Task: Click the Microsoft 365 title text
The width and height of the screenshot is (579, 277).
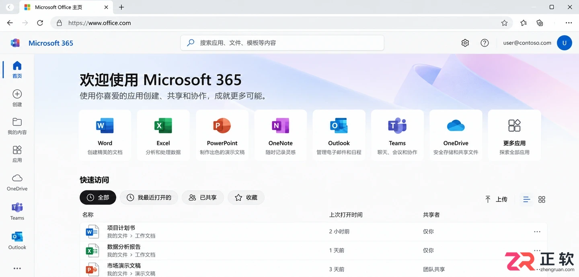Action: tap(51, 43)
